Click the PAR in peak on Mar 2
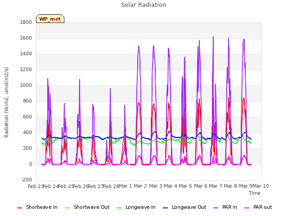The width and height of the screenshot is (288, 216). [139, 46]
